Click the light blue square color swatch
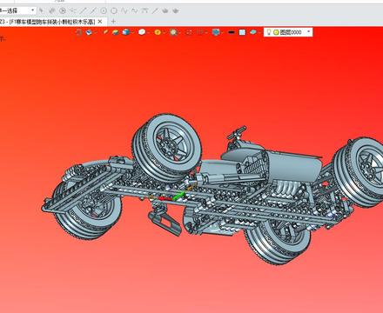Screen dimensions: 383x313 [242, 32]
